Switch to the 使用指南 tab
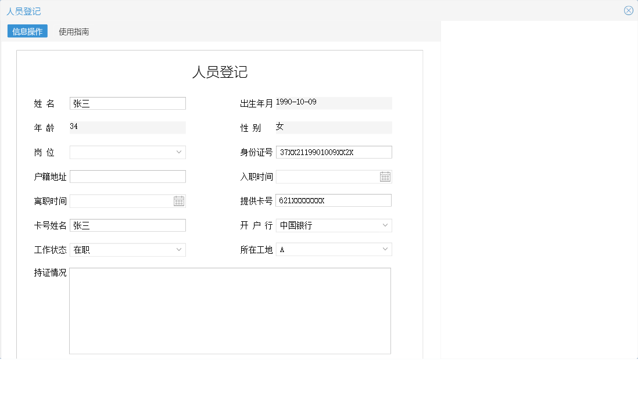638x399 pixels. click(73, 32)
